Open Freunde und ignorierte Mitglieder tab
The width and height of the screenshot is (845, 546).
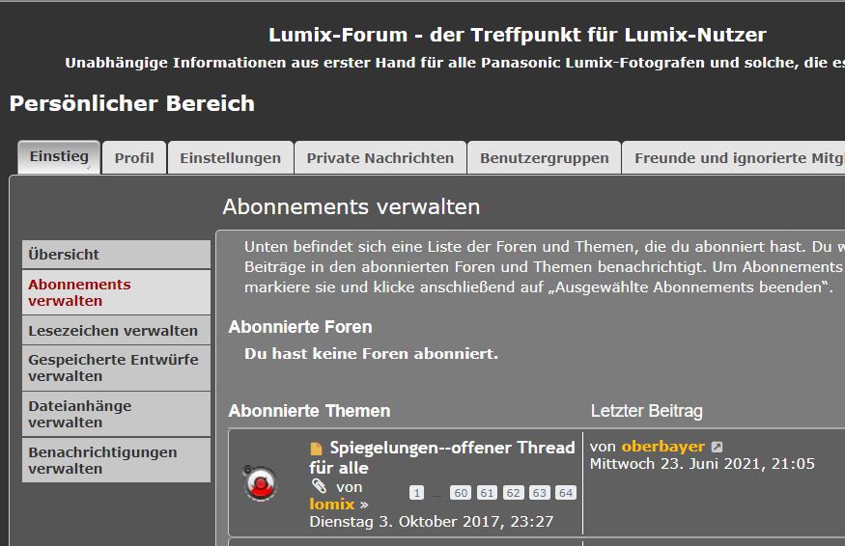733,158
